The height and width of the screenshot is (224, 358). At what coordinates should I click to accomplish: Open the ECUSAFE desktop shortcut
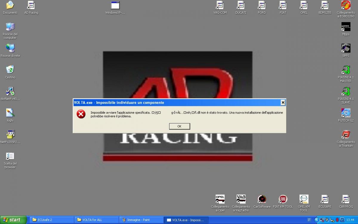click(325, 201)
